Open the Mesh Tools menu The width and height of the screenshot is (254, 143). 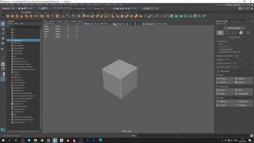pyautogui.click(x=63, y=4)
